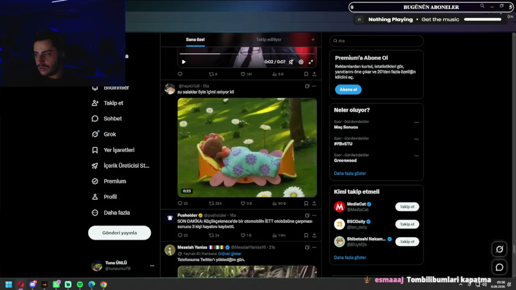Show original French text via Orijinali göster

(x=230, y=254)
